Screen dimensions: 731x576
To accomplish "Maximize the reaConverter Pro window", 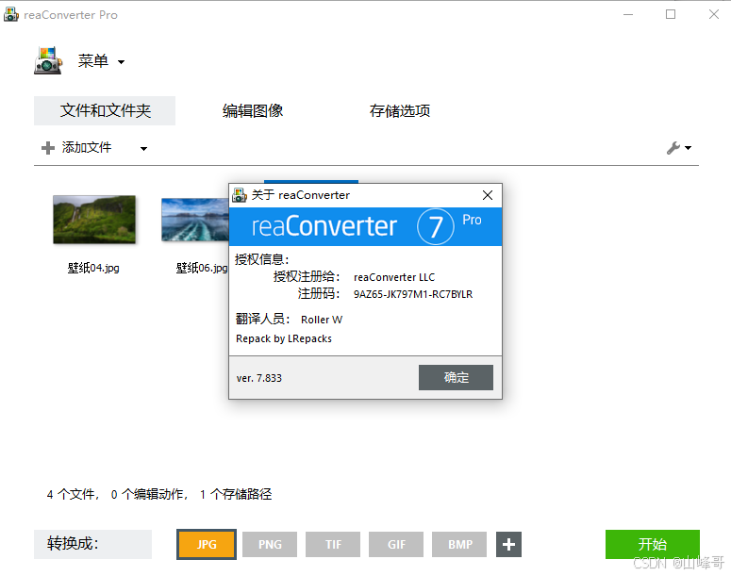I will (671, 14).
